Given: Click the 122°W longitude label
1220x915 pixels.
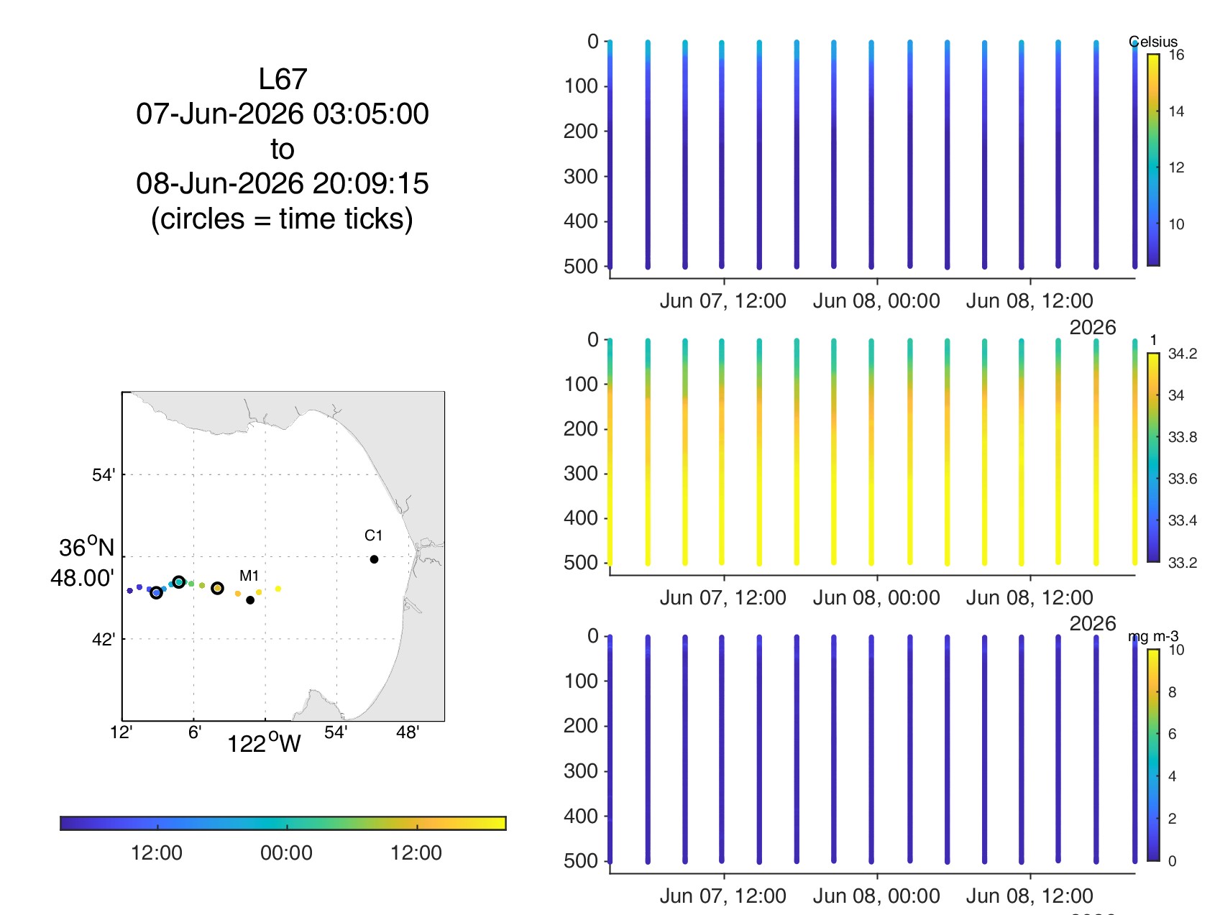Looking at the screenshot, I should pyautogui.click(x=264, y=743).
